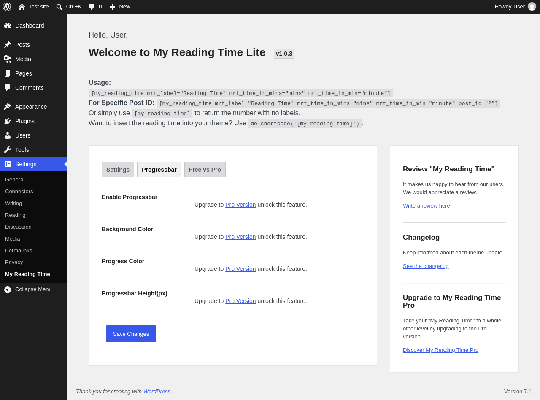Open Privacy settings submenu

[34, 262]
